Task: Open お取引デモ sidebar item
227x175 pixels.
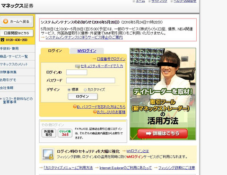Action: 8,80
